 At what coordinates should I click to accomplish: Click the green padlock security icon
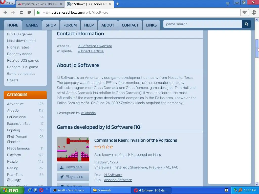click(x=38, y=12)
